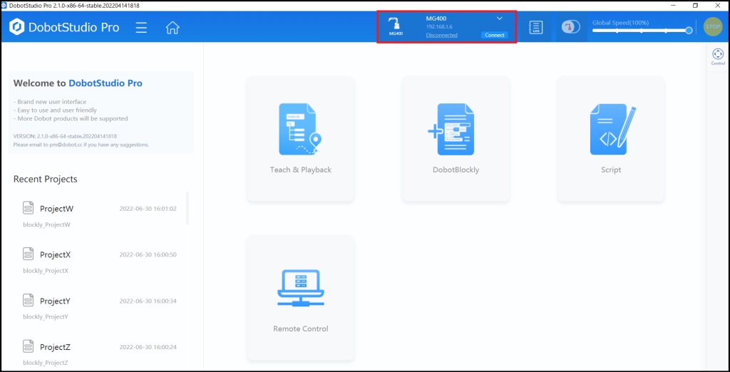Expand the MG400 device dropdown arrow
Screen dimensions: 730x372
click(500, 18)
